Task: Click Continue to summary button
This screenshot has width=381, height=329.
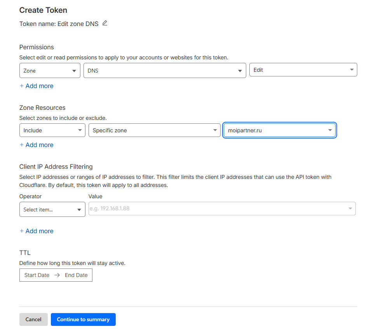Action: point(83,319)
